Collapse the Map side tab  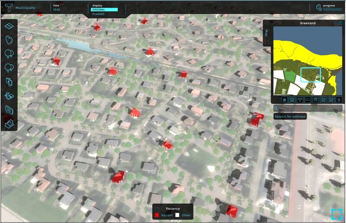point(266,33)
